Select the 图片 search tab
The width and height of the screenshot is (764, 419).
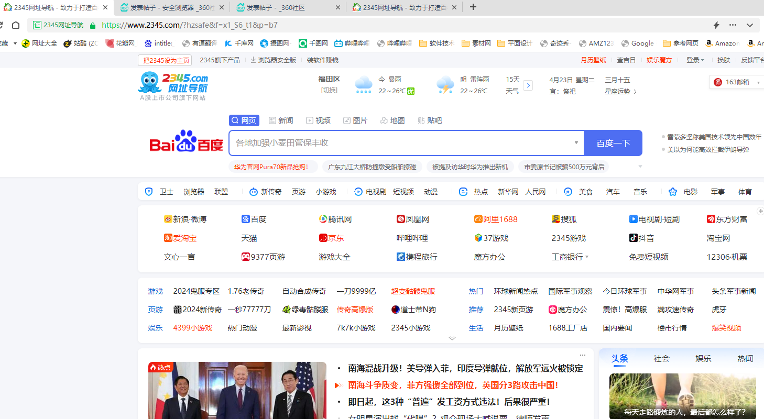(x=355, y=120)
